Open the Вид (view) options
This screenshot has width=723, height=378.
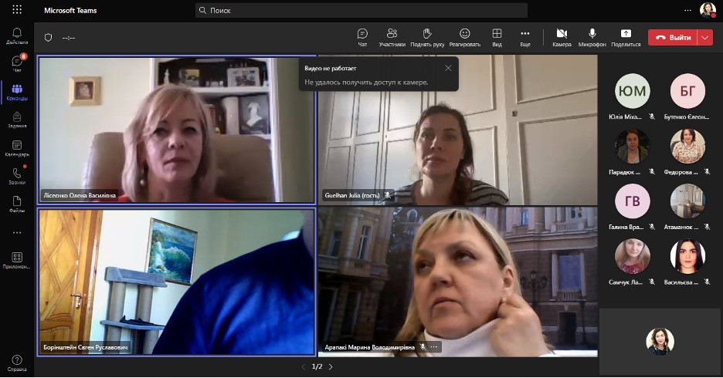497,37
